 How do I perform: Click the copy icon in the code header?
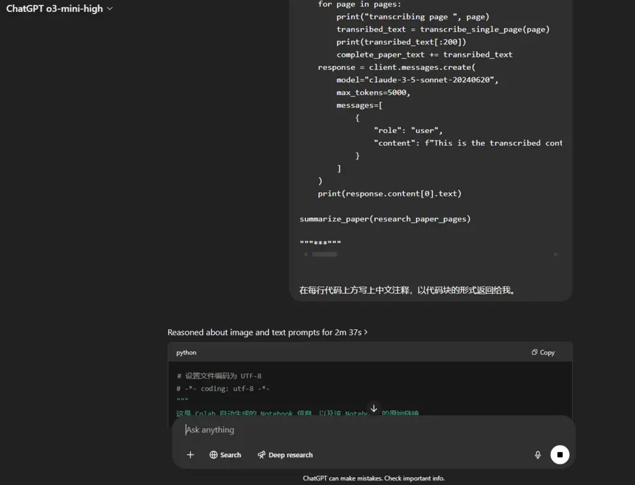click(534, 352)
